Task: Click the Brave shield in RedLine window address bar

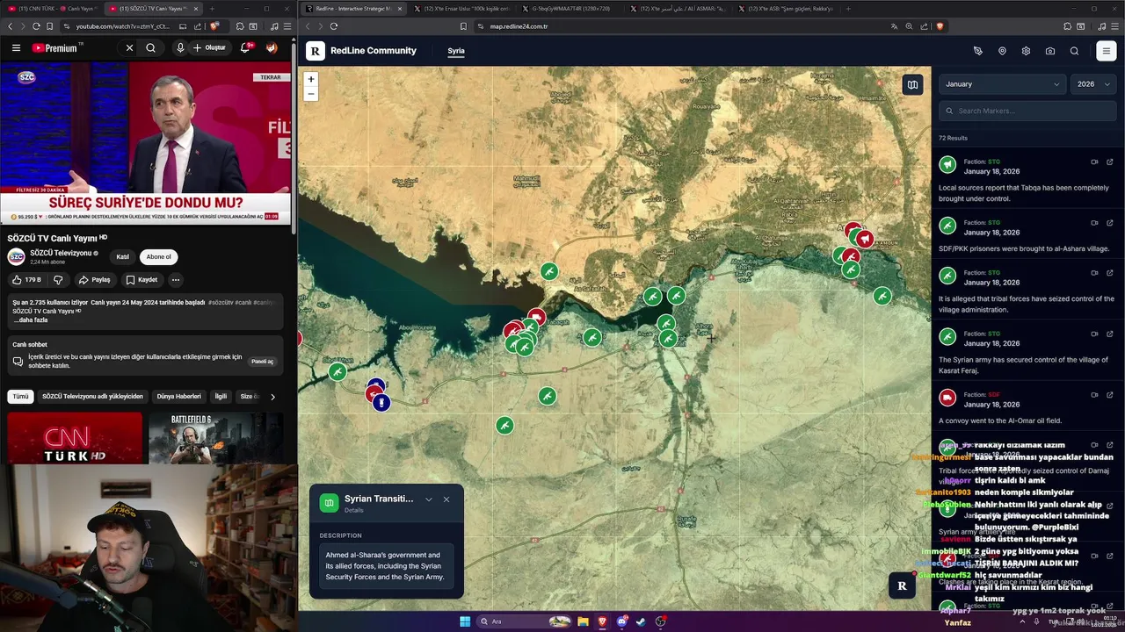Action: [940, 26]
